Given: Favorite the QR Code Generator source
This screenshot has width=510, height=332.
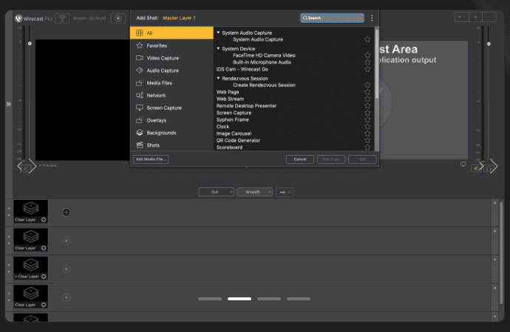Looking at the screenshot, I should pyautogui.click(x=367, y=140).
